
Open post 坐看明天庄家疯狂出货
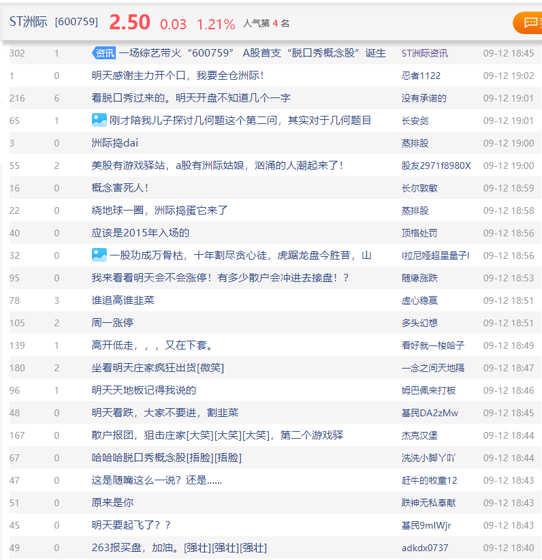157,368
